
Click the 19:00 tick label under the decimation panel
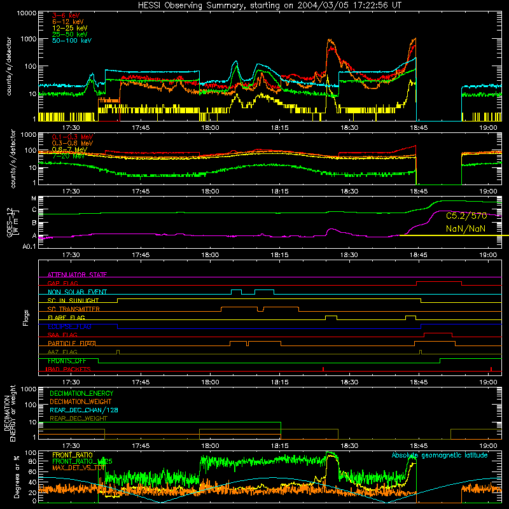pos(488,446)
